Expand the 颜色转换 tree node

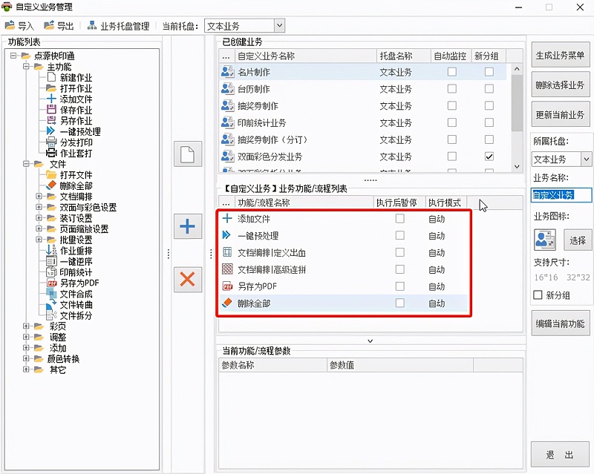26,358
